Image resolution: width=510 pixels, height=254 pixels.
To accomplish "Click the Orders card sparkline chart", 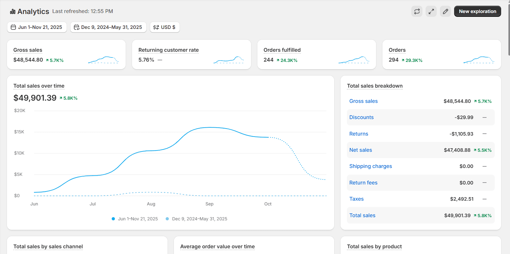I will (x=479, y=60).
